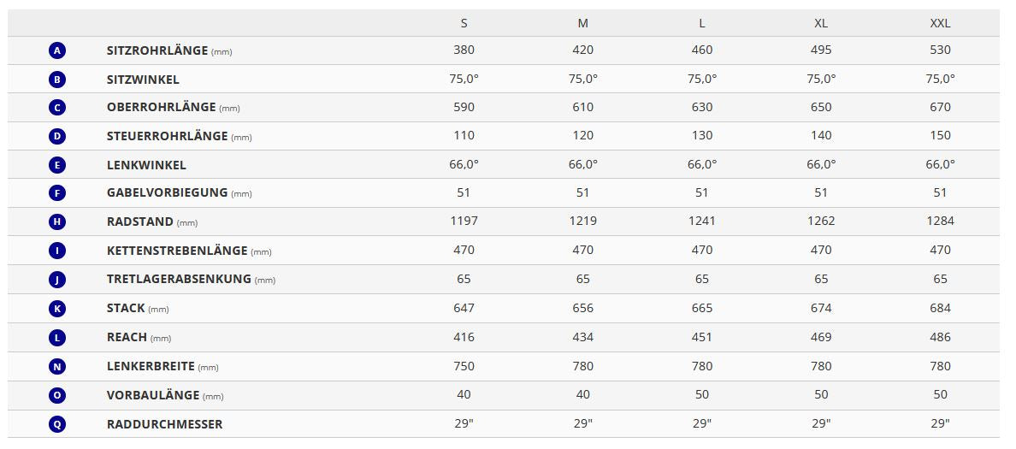Click the circled I Kettenstrebenlänge icon

click(x=57, y=251)
